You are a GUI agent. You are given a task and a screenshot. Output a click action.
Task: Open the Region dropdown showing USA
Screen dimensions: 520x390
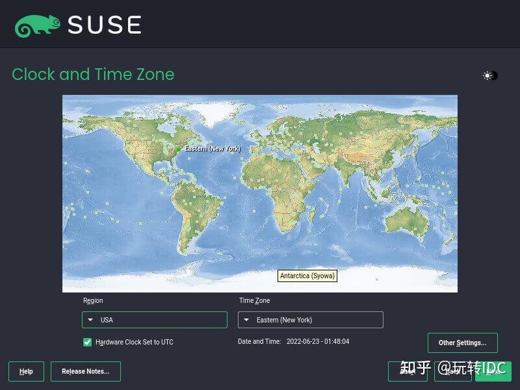[x=154, y=320]
